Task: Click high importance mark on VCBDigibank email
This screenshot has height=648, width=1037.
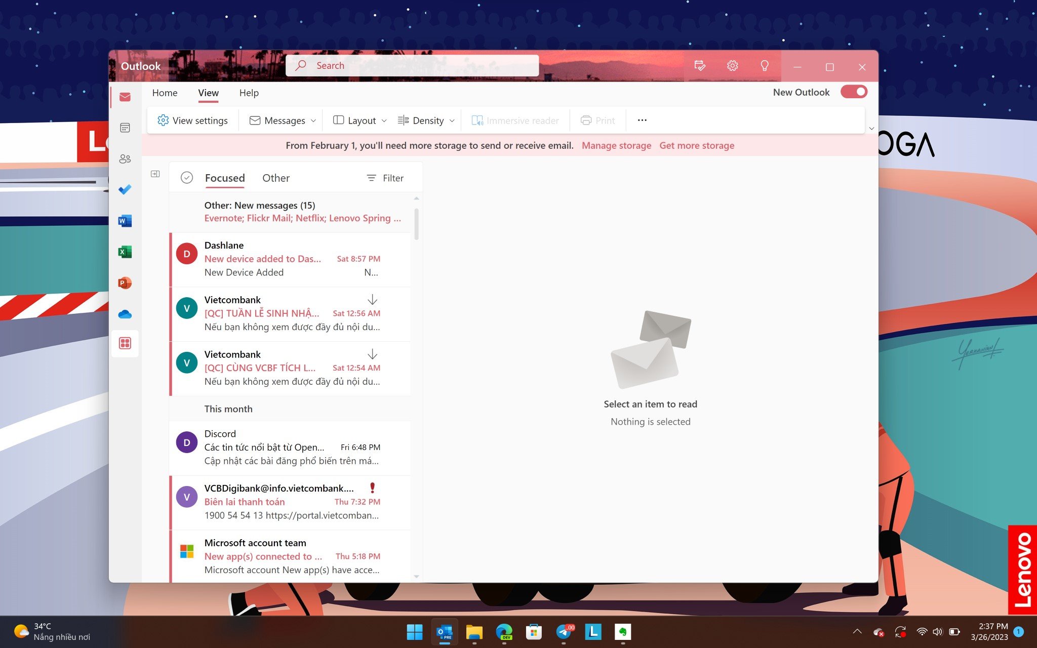Action: 372,488
